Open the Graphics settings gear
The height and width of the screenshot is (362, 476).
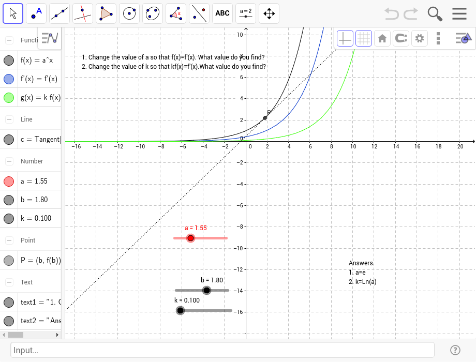click(x=419, y=38)
